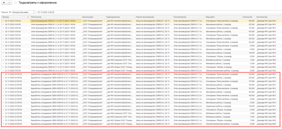Image resolution: width=282 pixels, height=129 pixels.
Task: Select period 21.11.2024 0:00:00 in registrar СМ00-8.5.1 row
Action: pyautogui.click(x=15, y=67)
